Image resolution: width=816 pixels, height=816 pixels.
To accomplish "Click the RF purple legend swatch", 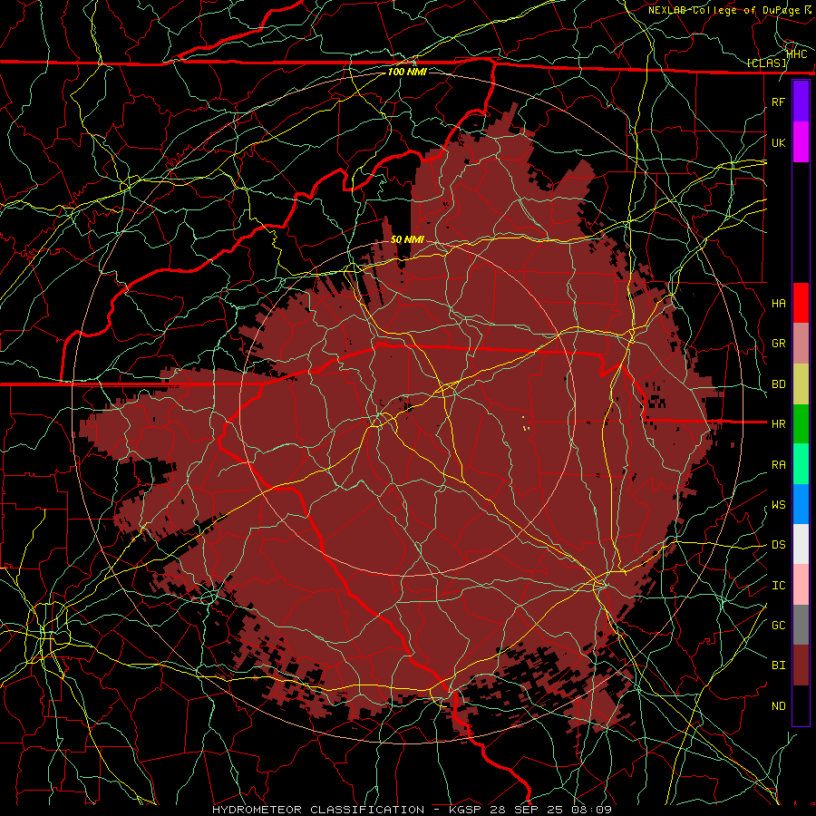I will [801, 102].
